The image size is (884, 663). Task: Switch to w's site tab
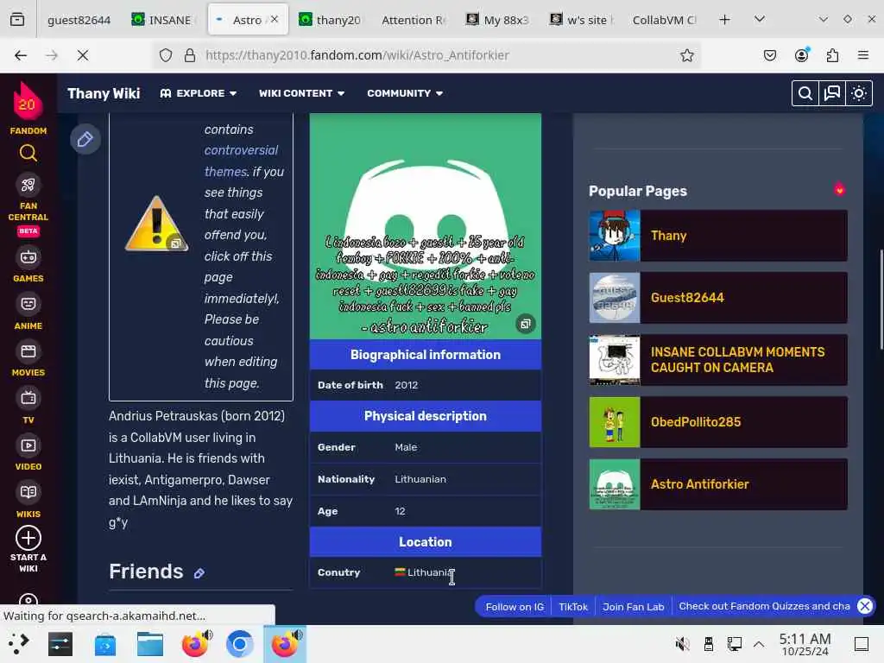point(582,20)
